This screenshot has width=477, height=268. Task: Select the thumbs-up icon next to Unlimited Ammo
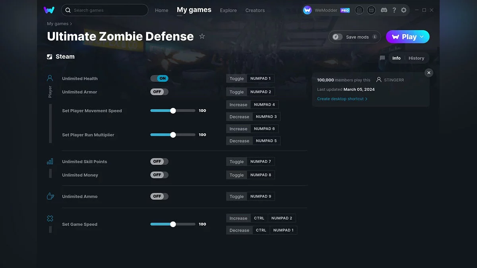[50, 196]
